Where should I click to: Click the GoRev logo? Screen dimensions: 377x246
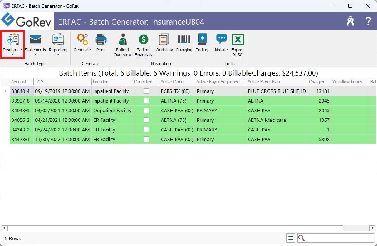click(x=27, y=20)
